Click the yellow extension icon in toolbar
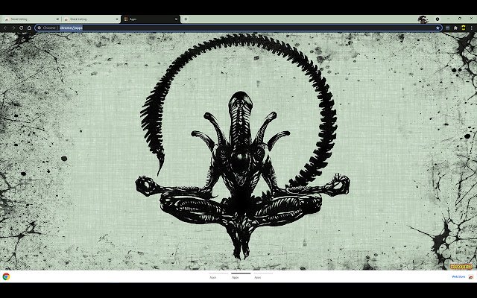 (464, 28)
